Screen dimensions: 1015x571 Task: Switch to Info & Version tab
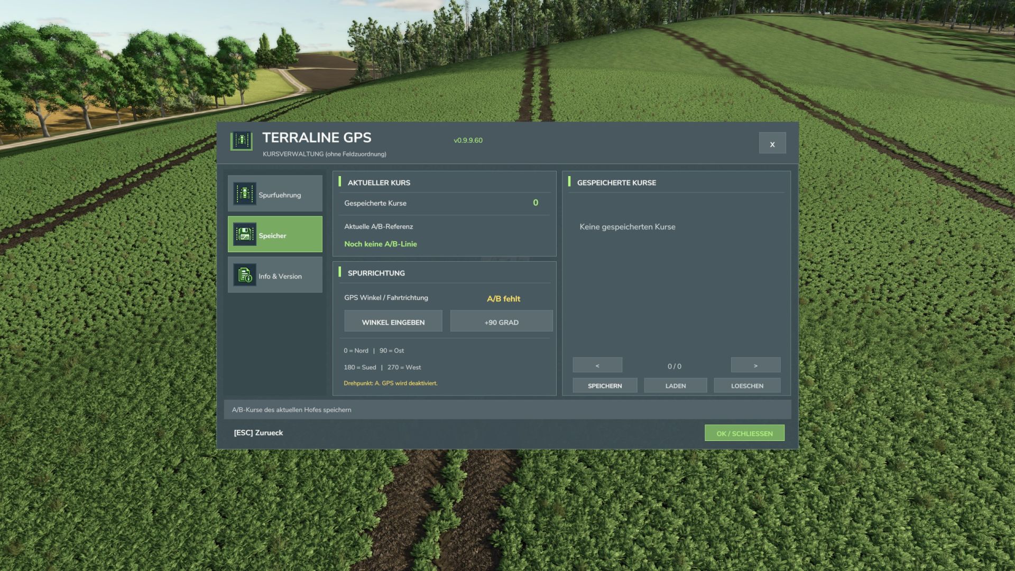275,275
